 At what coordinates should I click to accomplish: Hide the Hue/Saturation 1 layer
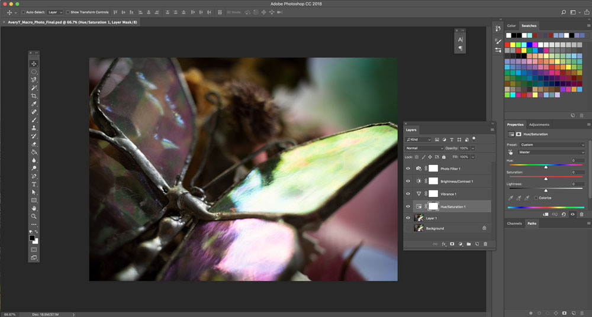pyautogui.click(x=408, y=206)
